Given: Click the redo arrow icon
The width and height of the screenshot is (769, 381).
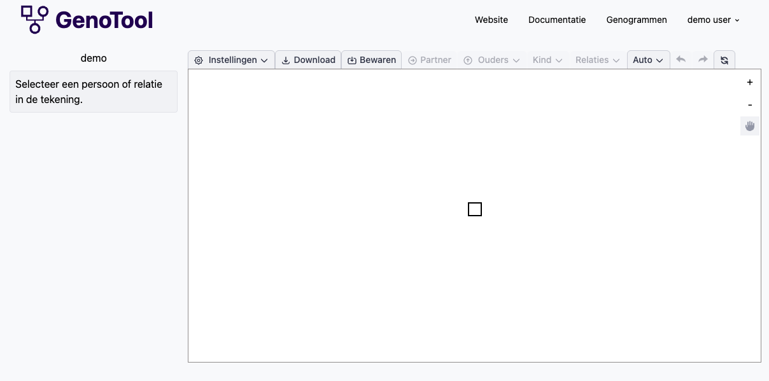Looking at the screenshot, I should [x=703, y=60].
